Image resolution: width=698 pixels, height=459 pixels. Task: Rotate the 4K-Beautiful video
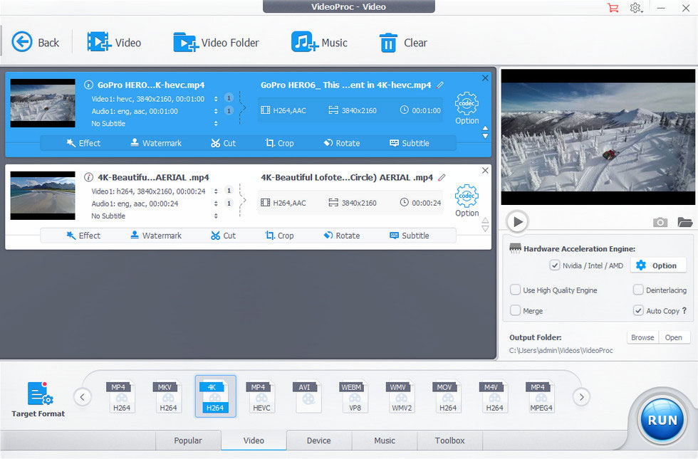point(342,236)
